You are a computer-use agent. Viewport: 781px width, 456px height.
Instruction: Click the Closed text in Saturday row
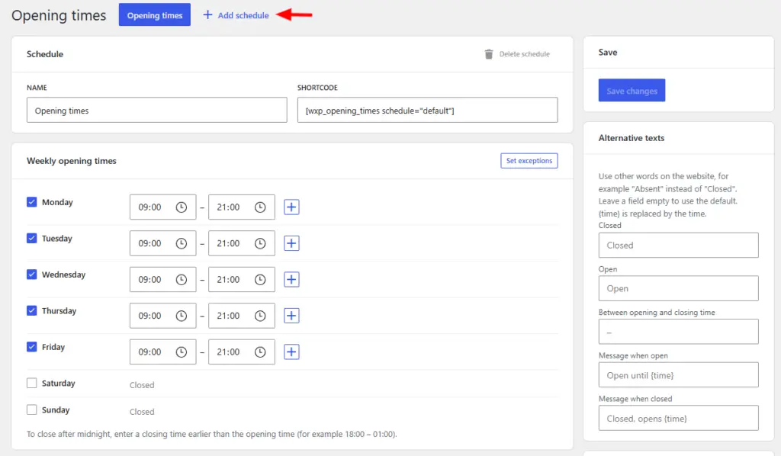pyautogui.click(x=142, y=385)
